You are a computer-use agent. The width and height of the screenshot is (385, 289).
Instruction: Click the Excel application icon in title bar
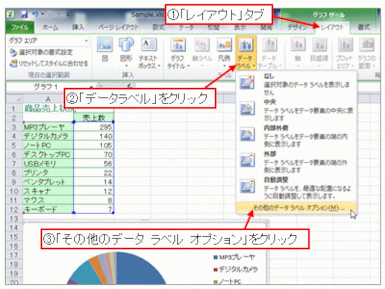pyautogui.click(x=11, y=14)
